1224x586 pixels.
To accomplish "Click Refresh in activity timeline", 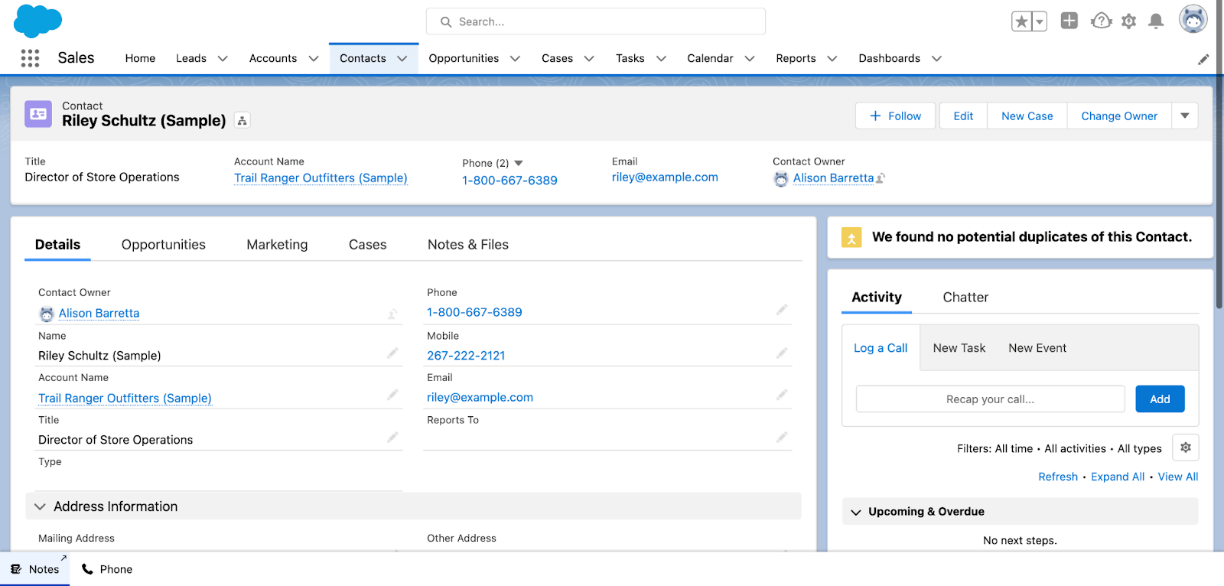I will (1058, 477).
